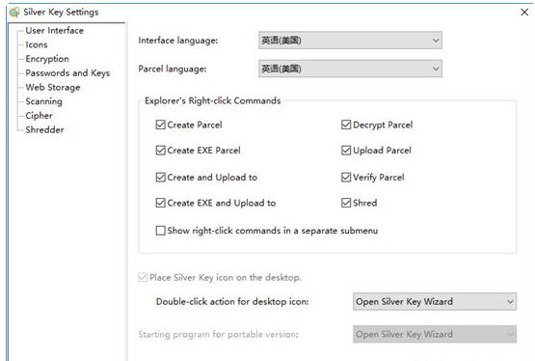Uncheck the Shred checkbox

pos(346,203)
